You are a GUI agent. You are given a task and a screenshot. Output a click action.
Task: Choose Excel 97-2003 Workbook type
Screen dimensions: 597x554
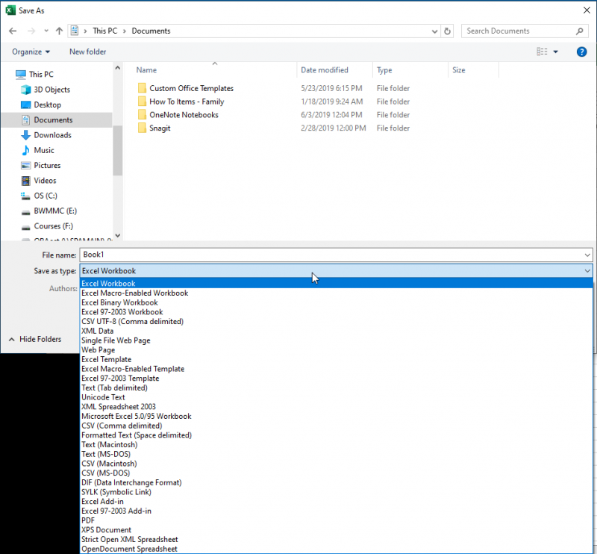point(337,312)
